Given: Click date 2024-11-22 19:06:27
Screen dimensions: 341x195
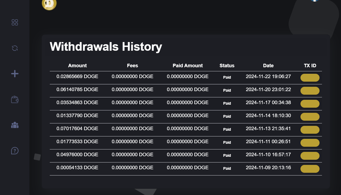Looking at the screenshot, I should coord(268,76).
